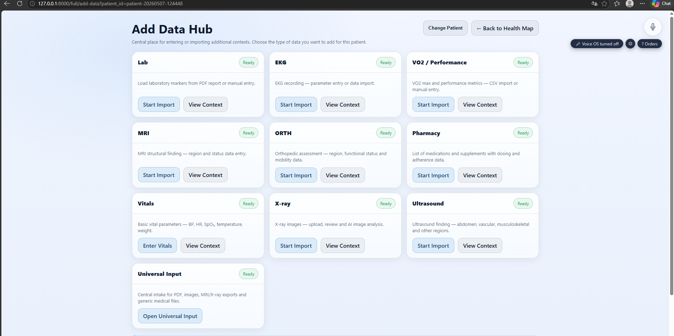
Task: Start Import on the X-ray card
Action: pos(296,246)
